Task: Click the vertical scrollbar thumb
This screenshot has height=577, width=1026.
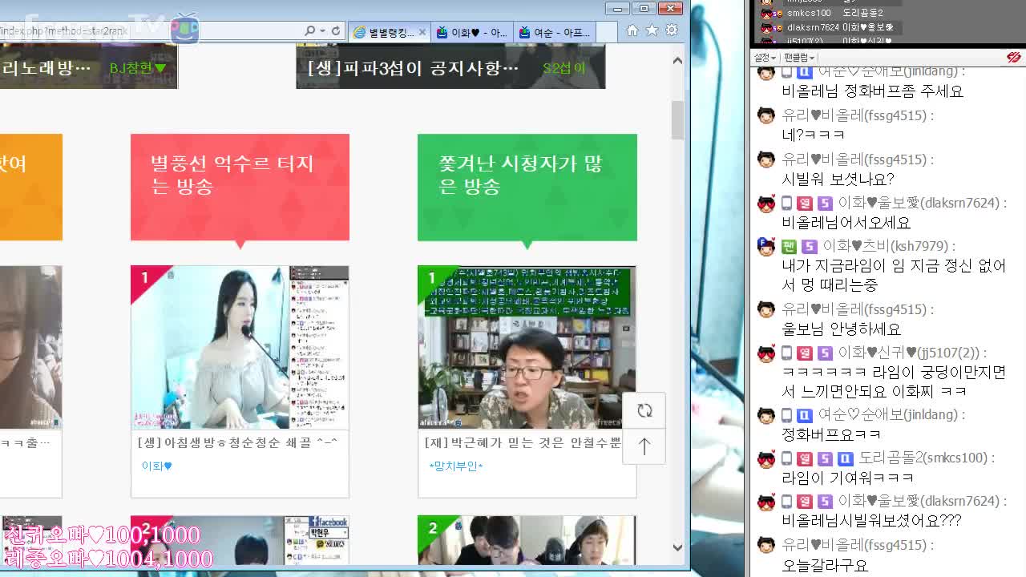Action: [x=677, y=120]
